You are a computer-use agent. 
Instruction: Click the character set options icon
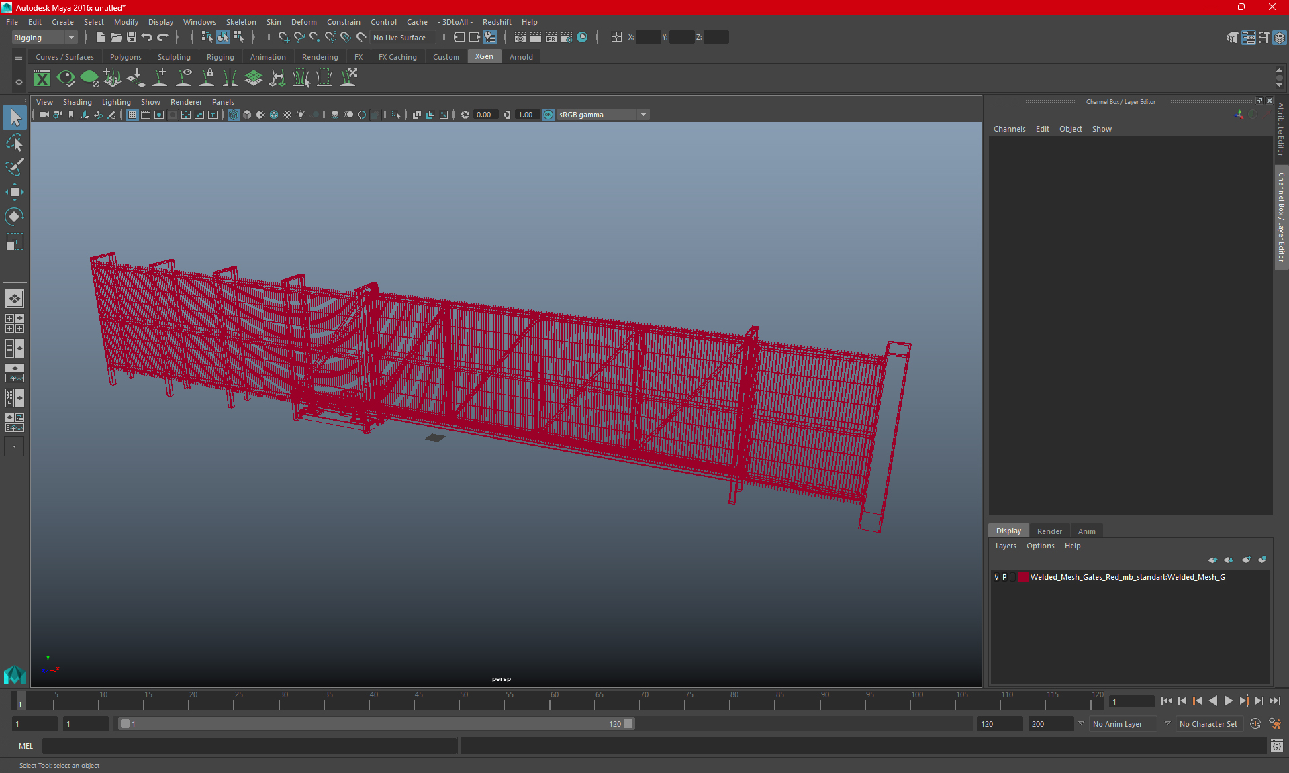pos(1275,724)
